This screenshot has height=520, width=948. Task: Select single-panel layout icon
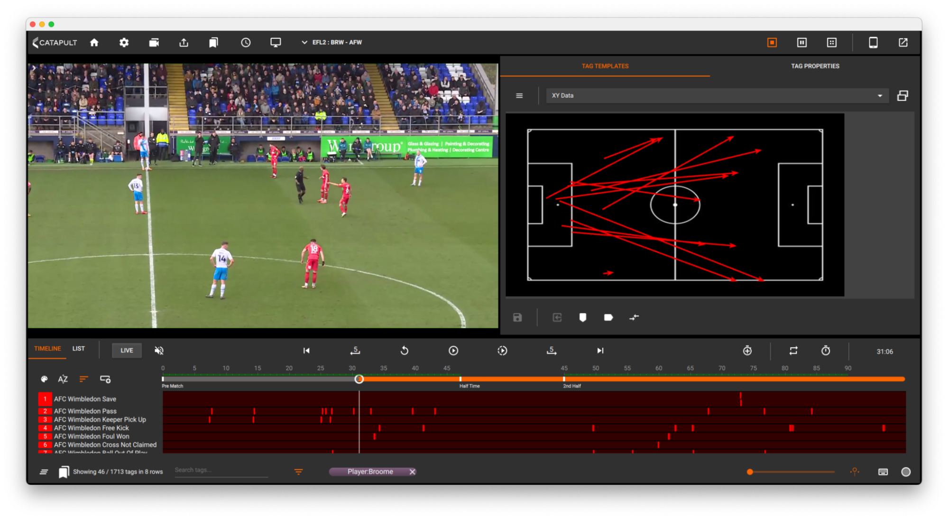click(x=772, y=43)
